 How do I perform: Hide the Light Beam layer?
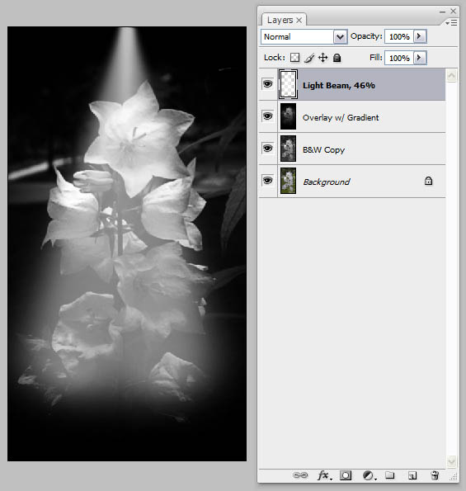[267, 84]
